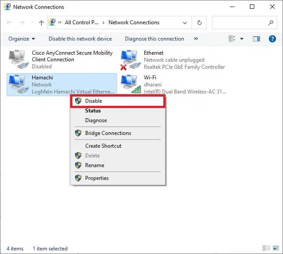Click the Cisco AnyConnect Secure Mobility label
This screenshot has height=254, width=283.
pyautogui.click(x=72, y=56)
